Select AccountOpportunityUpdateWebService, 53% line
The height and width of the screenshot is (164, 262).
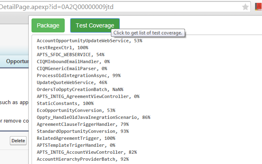pos(89,41)
